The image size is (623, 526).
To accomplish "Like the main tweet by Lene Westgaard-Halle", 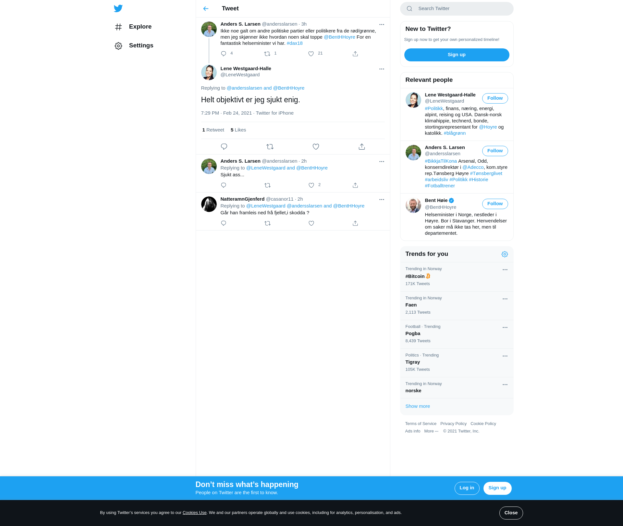I will [x=316, y=147].
